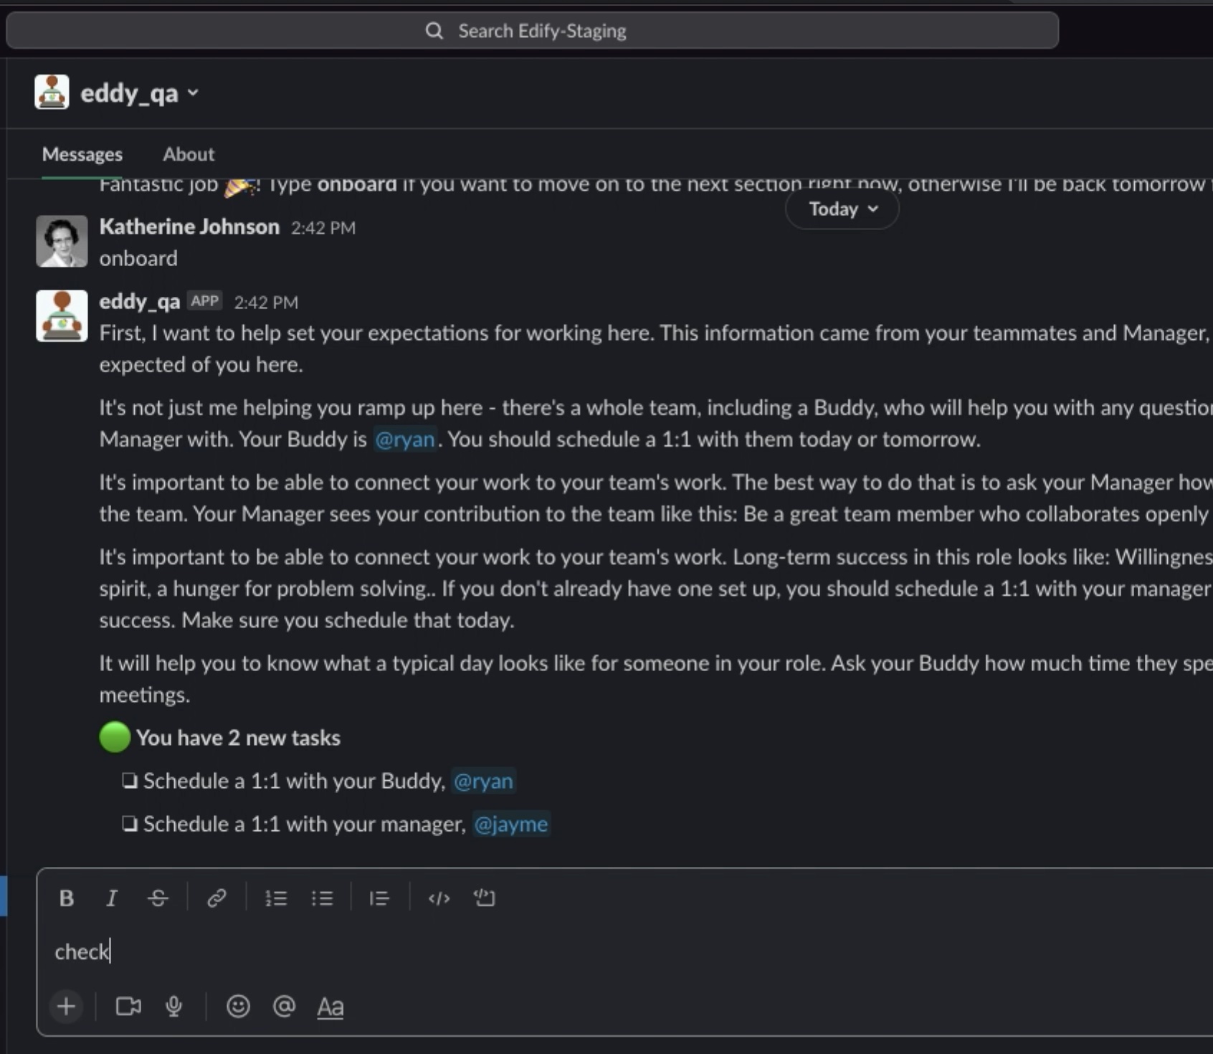Record a video clip

(128, 1007)
